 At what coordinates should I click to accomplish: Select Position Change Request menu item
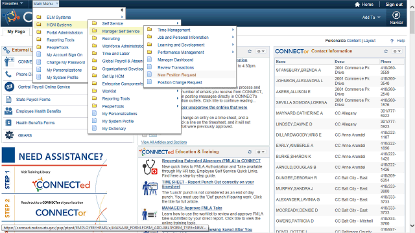pos(180,82)
